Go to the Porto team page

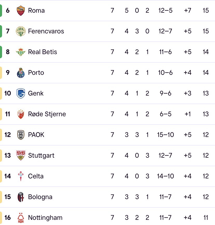[x=36, y=73]
